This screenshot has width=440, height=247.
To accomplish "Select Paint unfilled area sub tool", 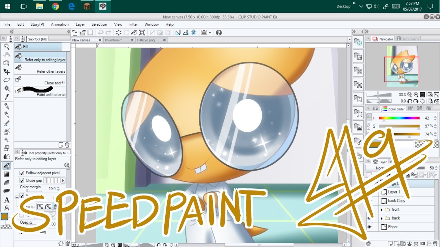I will pyautogui.click(x=40, y=92).
